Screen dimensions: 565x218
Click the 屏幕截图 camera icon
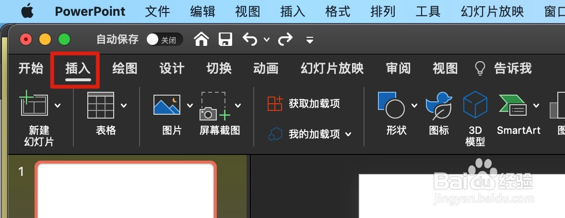tap(215, 106)
